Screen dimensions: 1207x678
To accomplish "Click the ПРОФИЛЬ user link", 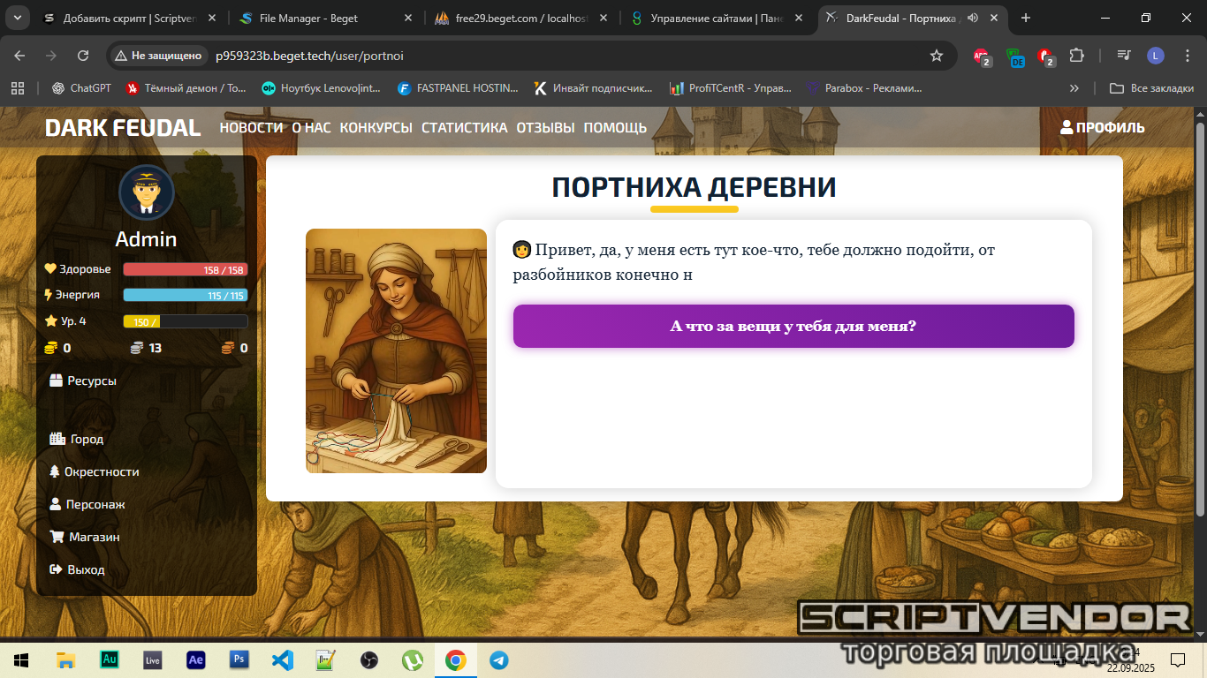I will [x=1102, y=127].
